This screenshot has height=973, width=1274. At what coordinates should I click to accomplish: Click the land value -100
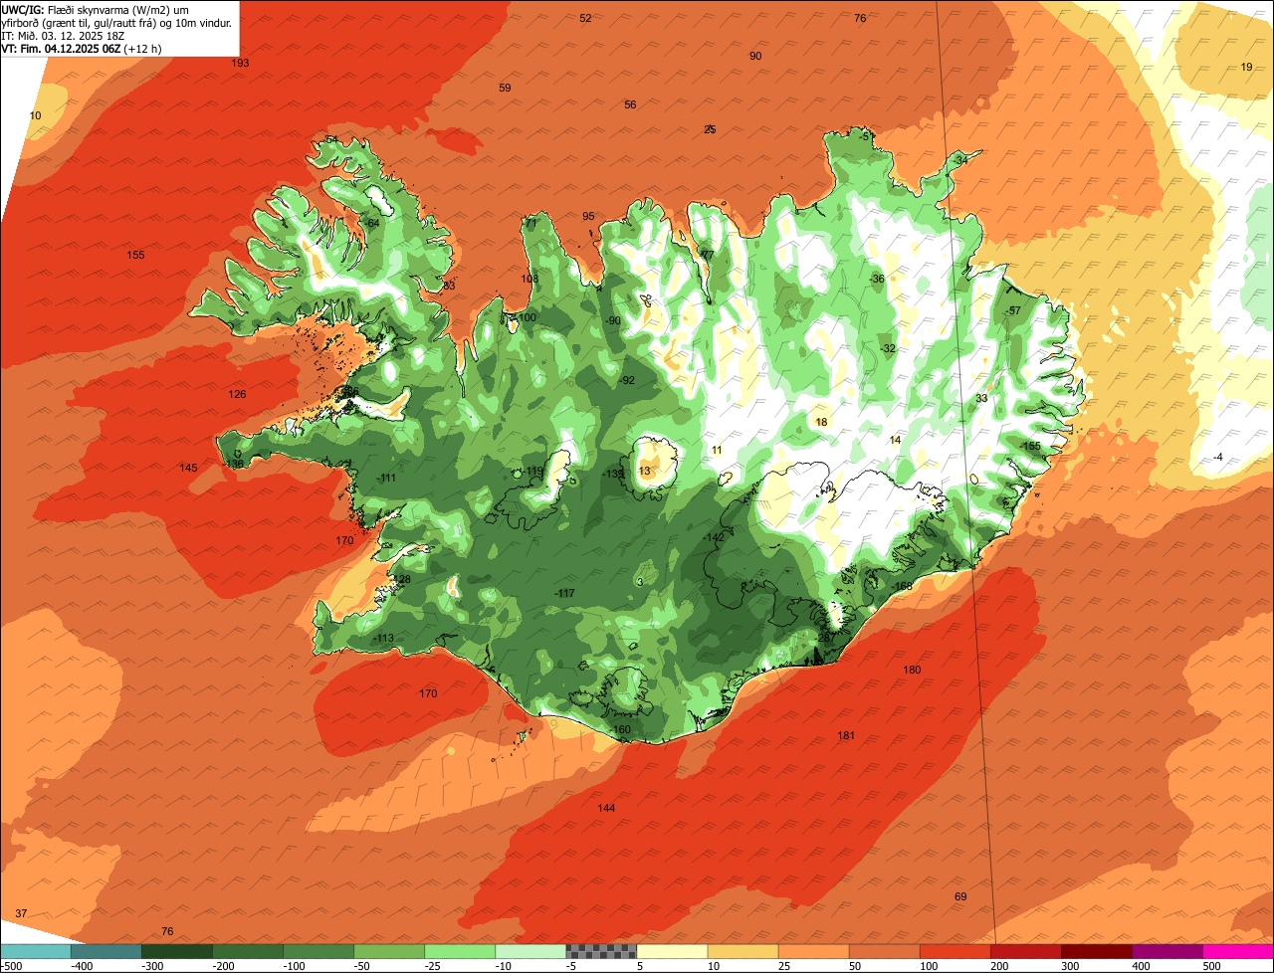point(526,317)
